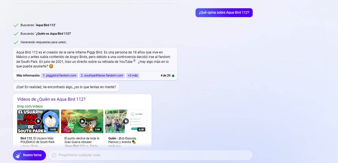Open El punto declive video title

tap(82, 142)
